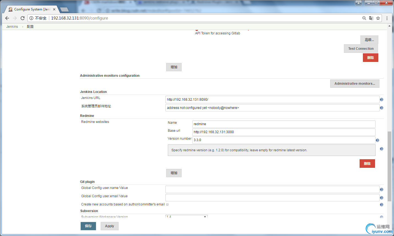Click the vertical page scrollbar thumb
The image size is (394, 236).
pyautogui.click(x=389, y=166)
